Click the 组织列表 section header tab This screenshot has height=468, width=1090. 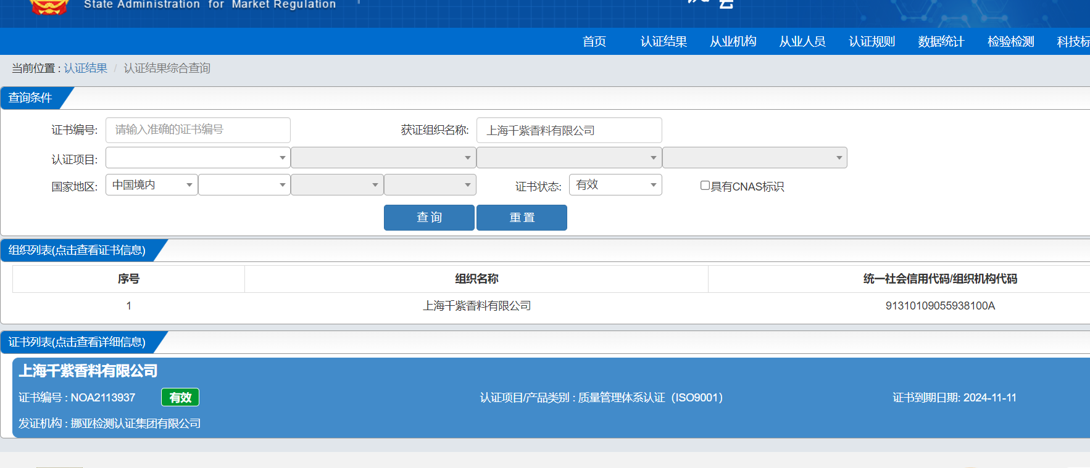coord(77,250)
